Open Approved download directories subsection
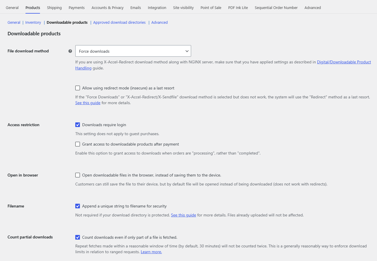Screen dimensions: 377x261 (119, 22)
